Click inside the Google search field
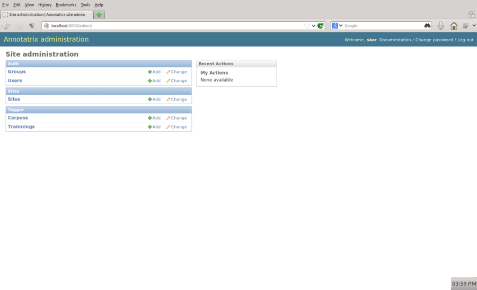 (x=382, y=25)
